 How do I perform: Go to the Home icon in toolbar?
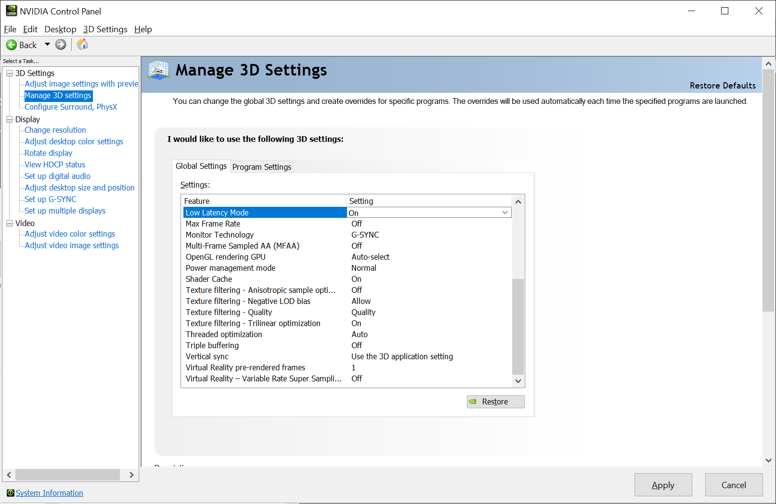click(83, 44)
